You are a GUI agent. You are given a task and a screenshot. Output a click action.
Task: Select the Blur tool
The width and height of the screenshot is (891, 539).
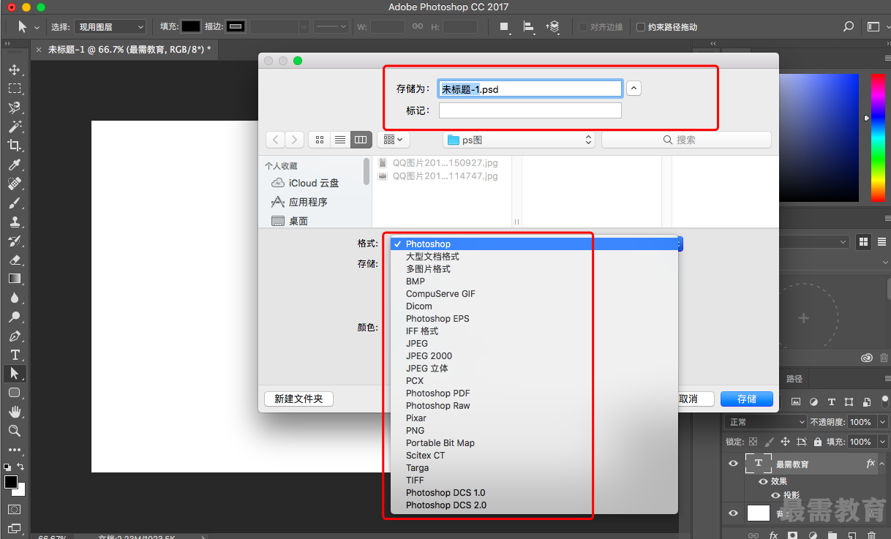pos(14,298)
